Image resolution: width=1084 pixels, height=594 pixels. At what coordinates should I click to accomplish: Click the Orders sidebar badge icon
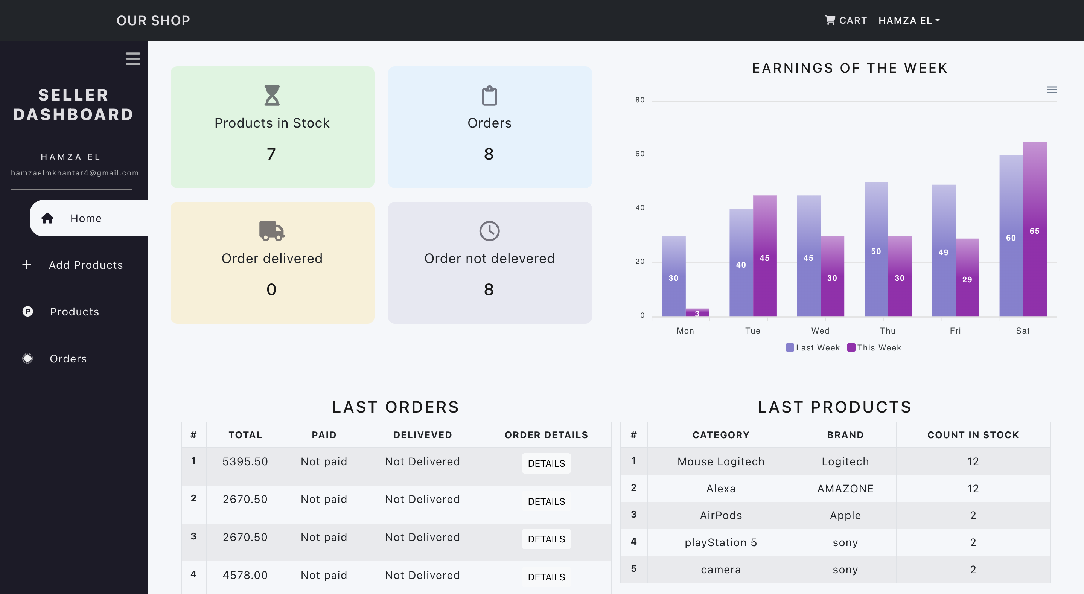point(28,358)
